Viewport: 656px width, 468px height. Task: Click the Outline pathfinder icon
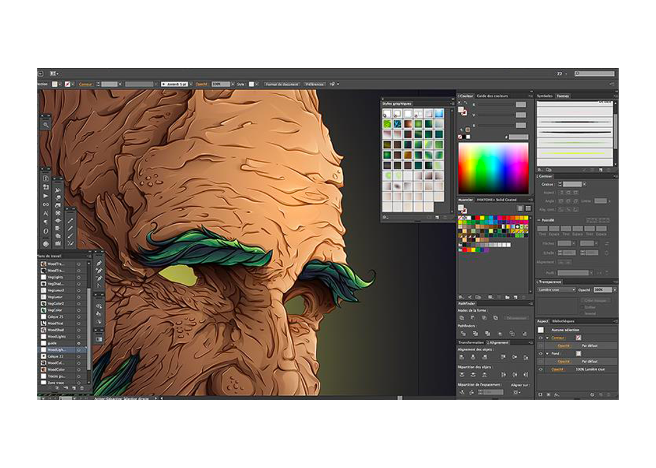pyautogui.click(x=512, y=333)
